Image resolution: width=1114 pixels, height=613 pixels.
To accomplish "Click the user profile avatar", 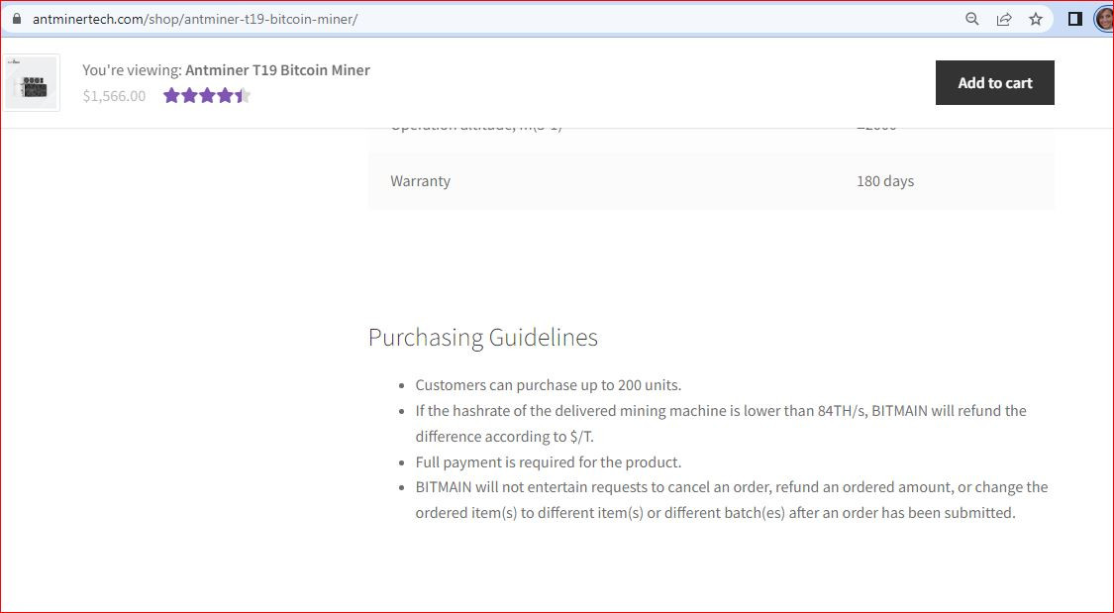I will [1104, 19].
